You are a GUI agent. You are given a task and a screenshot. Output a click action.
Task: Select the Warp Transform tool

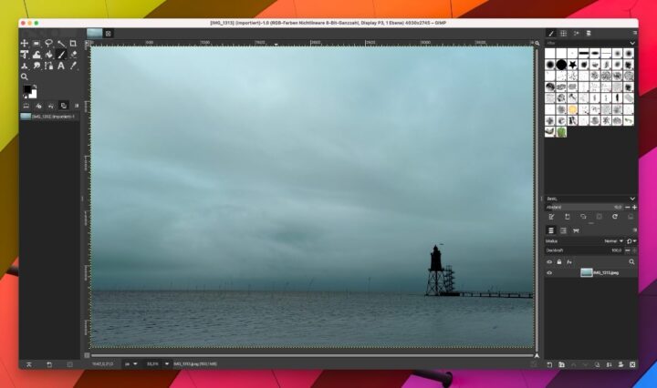click(36, 55)
